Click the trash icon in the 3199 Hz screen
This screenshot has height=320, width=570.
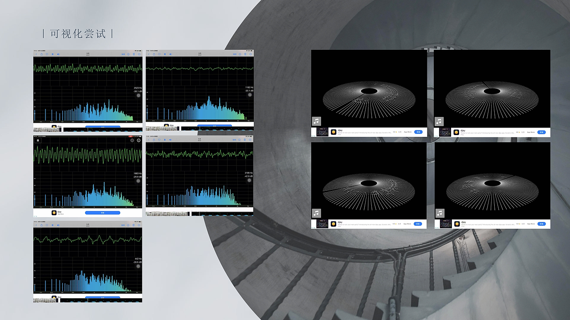point(245,140)
